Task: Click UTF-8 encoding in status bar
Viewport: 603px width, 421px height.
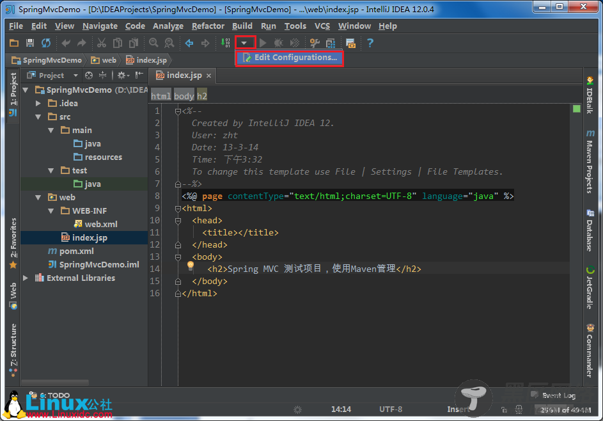Action: (391, 409)
